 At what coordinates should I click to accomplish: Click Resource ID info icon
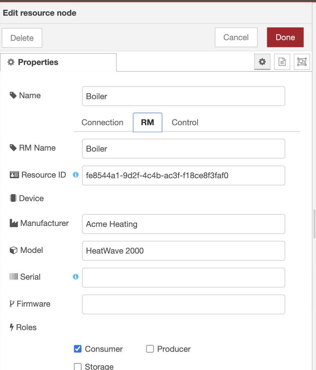click(x=76, y=174)
